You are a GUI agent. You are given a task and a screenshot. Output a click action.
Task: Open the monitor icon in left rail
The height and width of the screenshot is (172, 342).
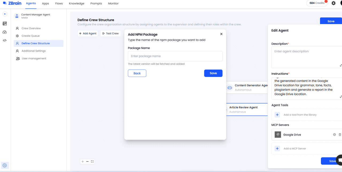click(5, 24)
